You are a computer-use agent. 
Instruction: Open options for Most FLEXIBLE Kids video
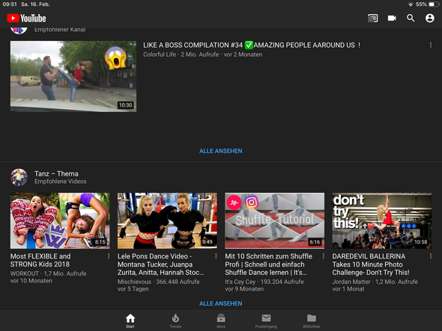(109, 256)
